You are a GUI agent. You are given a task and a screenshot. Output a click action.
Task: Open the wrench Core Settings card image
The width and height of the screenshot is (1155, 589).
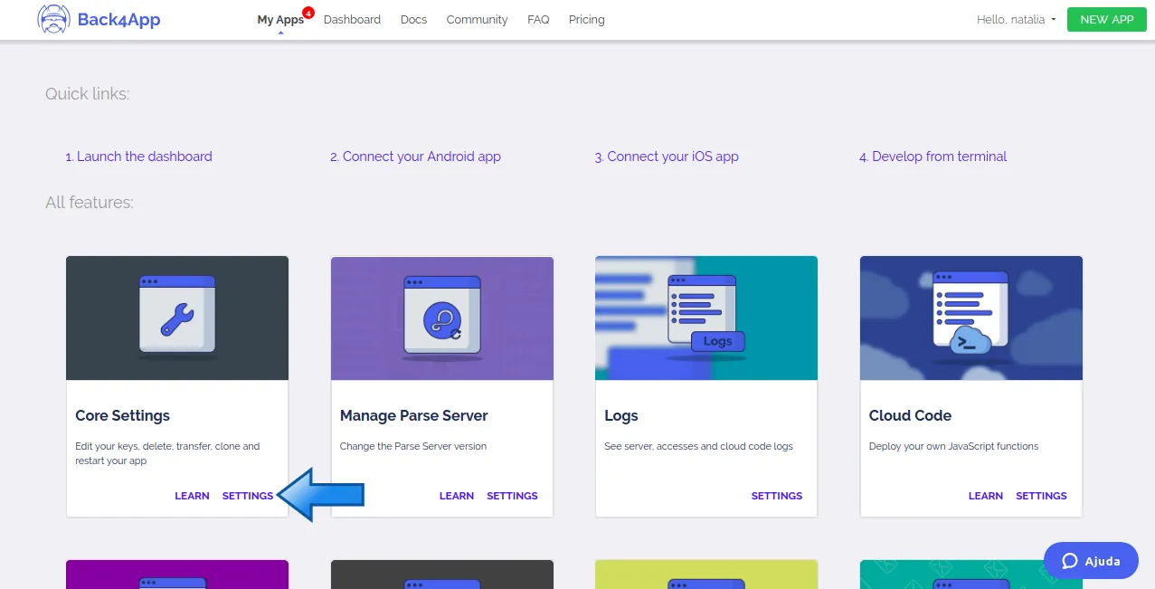177,318
